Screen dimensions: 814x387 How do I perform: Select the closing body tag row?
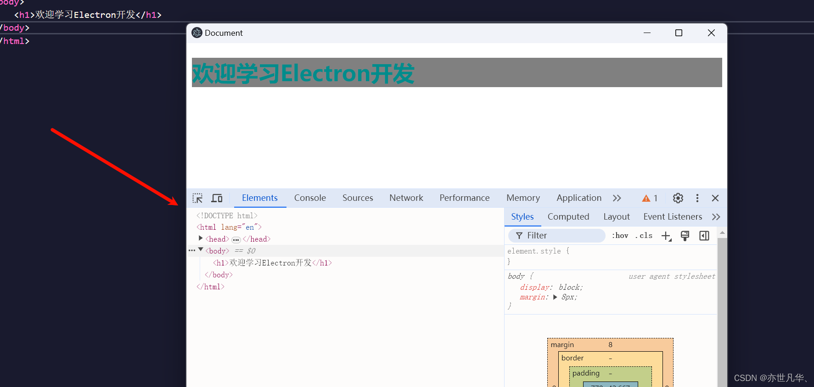(x=219, y=275)
